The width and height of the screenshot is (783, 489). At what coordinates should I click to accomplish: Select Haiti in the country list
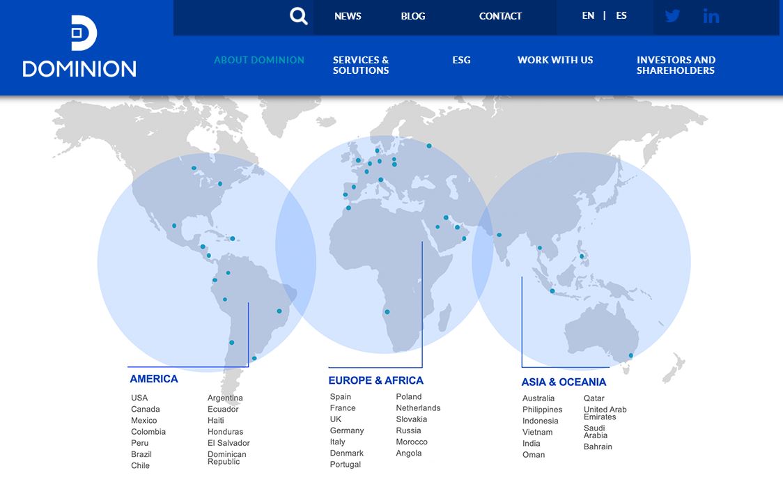coord(216,421)
